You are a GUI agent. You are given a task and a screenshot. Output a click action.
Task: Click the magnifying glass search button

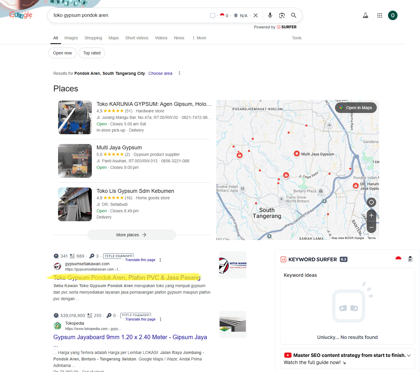pyautogui.click(x=294, y=15)
